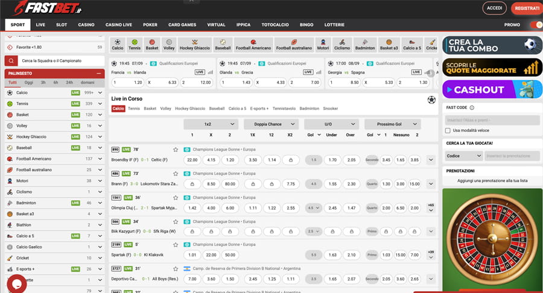
Task: Click the ACCEDI login button
Action: [495, 8]
